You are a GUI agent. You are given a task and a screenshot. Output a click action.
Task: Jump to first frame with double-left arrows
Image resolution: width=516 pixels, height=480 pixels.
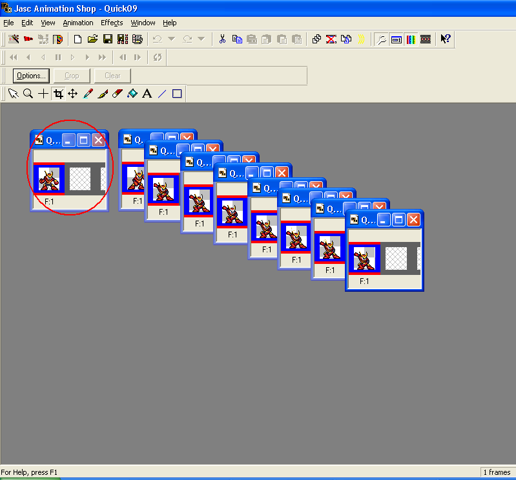point(14,58)
